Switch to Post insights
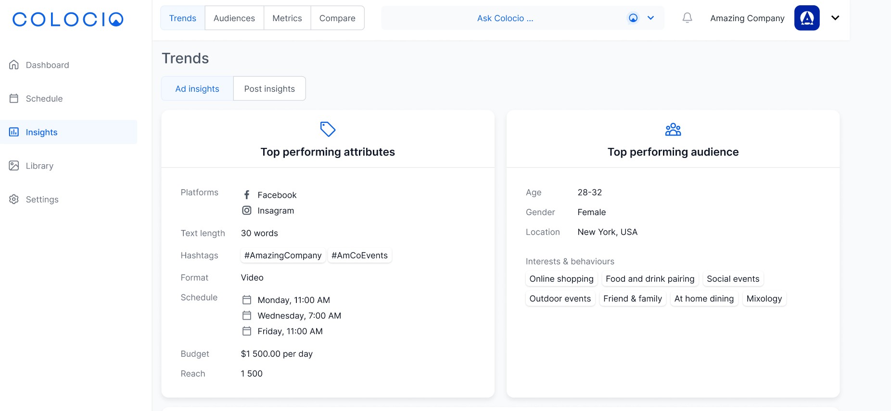Image resolution: width=891 pixels, height=411 pixels. [x=269, y=89]
